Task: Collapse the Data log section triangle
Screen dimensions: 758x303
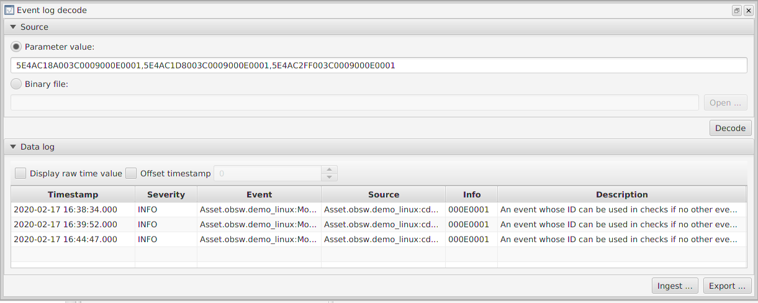Action: click(x=12, y=147)
